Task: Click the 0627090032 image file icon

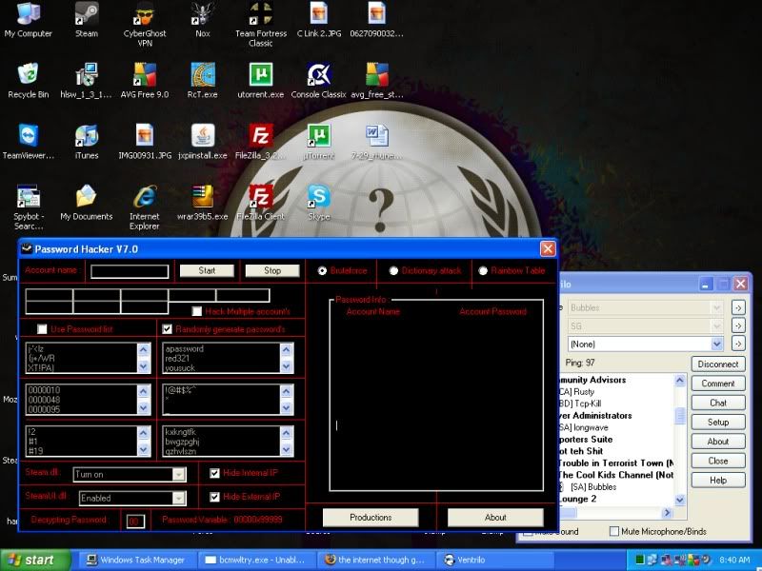Action: point(376,20)
